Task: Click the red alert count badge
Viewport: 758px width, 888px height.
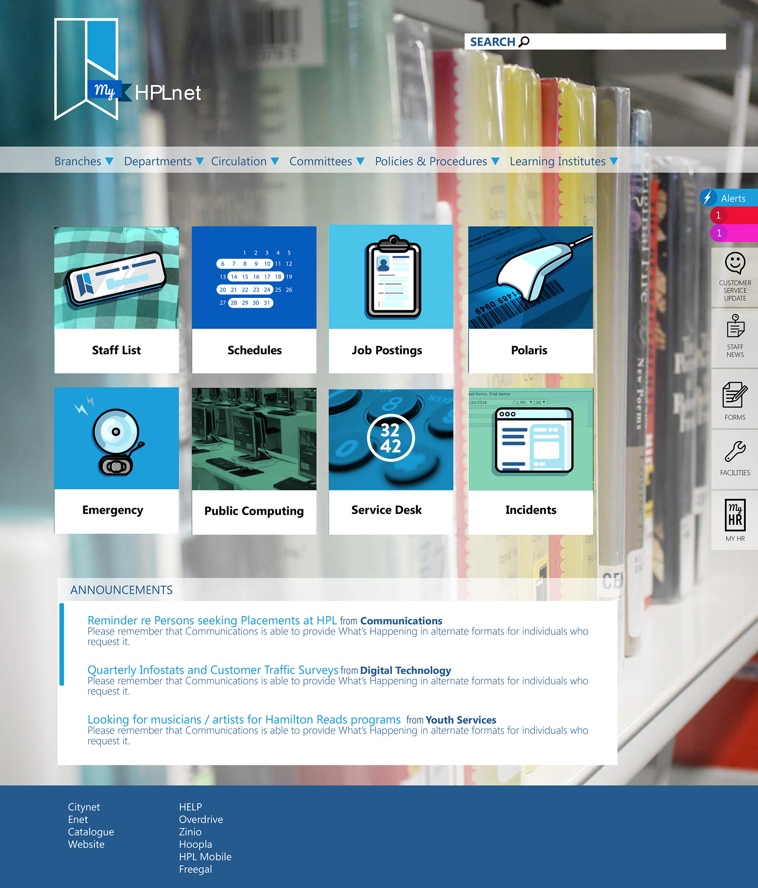Action: pos(719,215)
